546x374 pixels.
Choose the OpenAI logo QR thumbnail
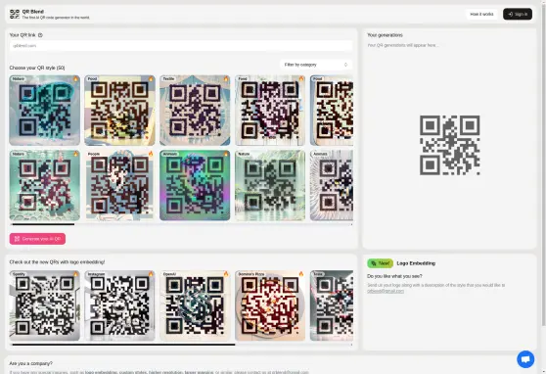[195, 305]
